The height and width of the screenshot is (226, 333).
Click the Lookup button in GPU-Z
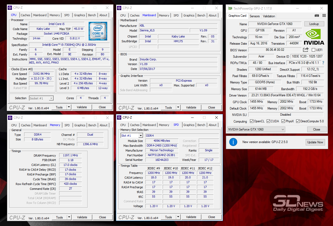(x=314, y=24)
